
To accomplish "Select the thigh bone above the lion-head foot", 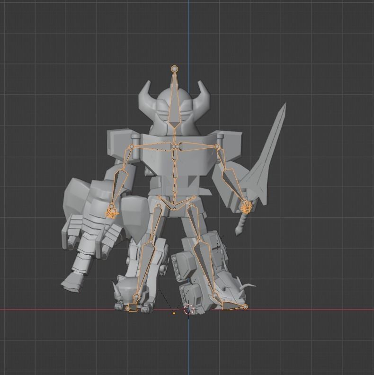I will point(156,223).
